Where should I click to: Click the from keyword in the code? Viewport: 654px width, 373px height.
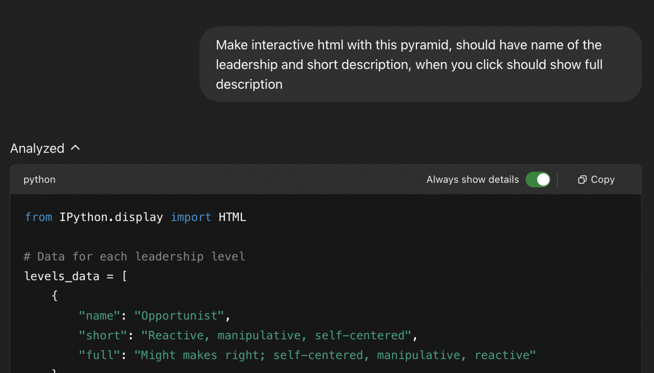(39, 217)
